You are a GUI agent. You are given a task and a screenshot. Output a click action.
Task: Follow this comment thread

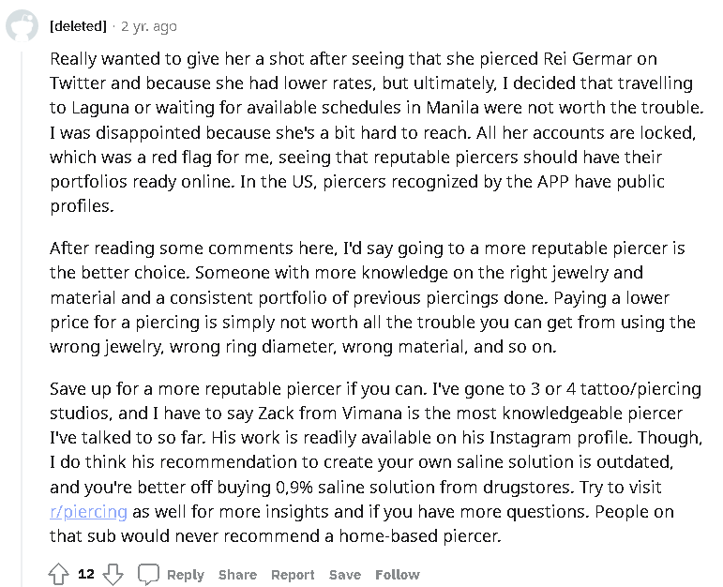(398, 575)
